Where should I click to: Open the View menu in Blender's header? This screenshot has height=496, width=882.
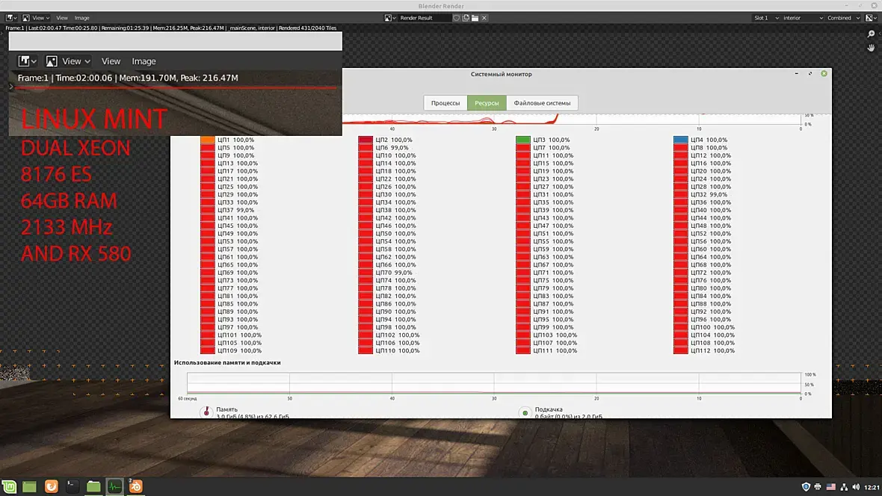click(x=62, y=18)
